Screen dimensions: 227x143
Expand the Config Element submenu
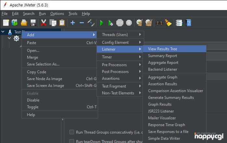[x=120, y=42]
